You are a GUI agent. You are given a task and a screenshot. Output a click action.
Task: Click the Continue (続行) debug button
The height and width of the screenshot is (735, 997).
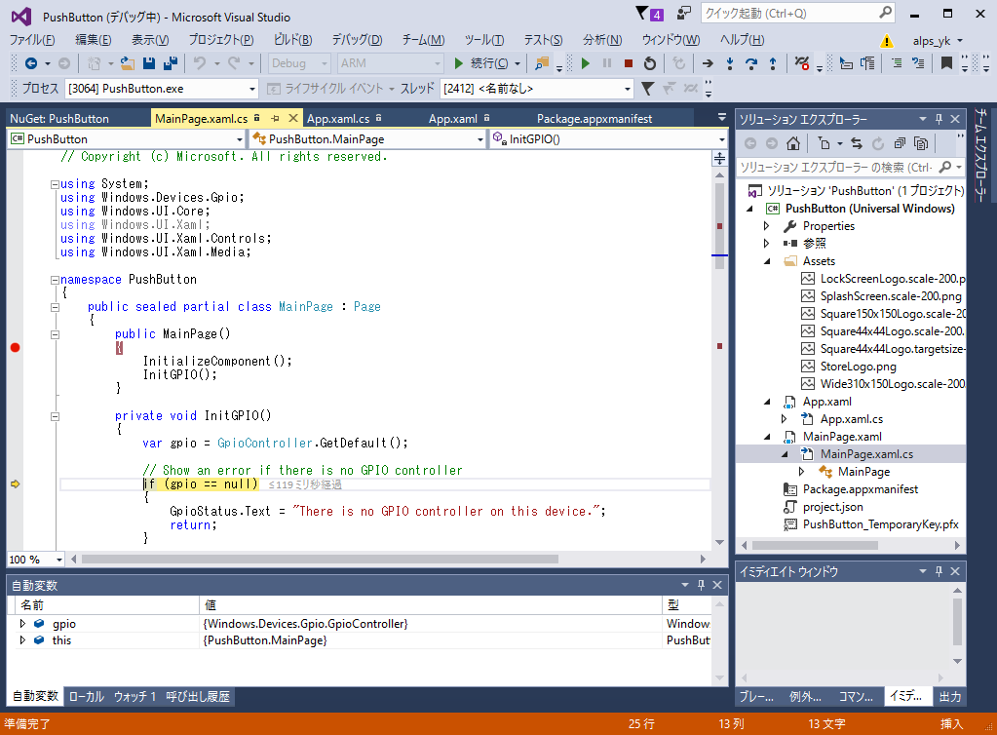(x=480, y=63)
